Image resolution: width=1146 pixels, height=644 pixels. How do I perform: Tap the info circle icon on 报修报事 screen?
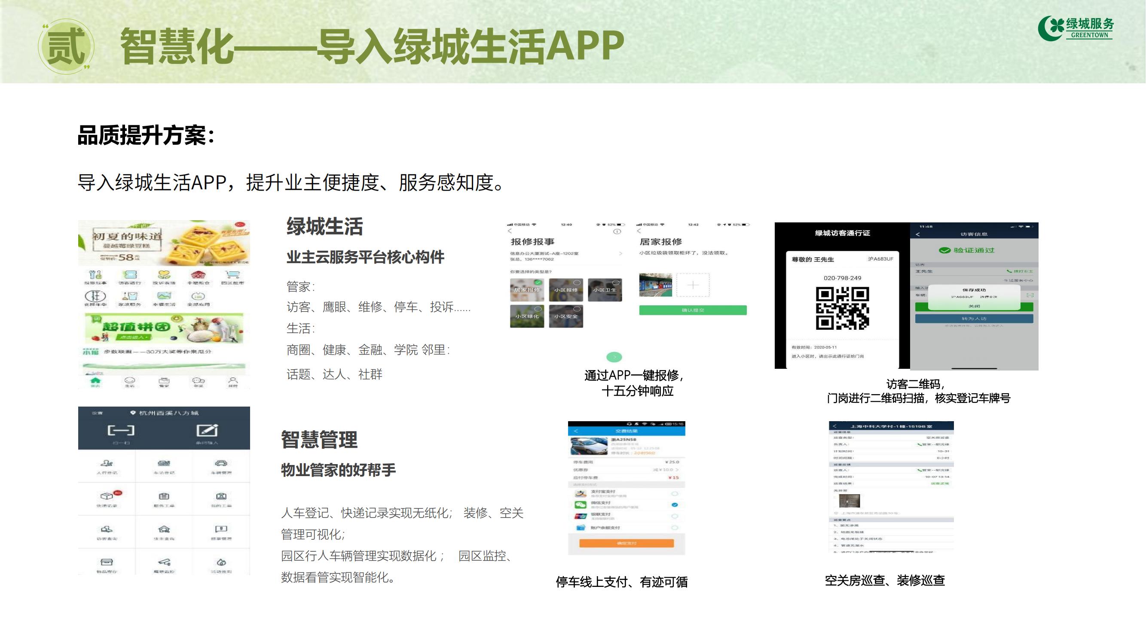617,231
